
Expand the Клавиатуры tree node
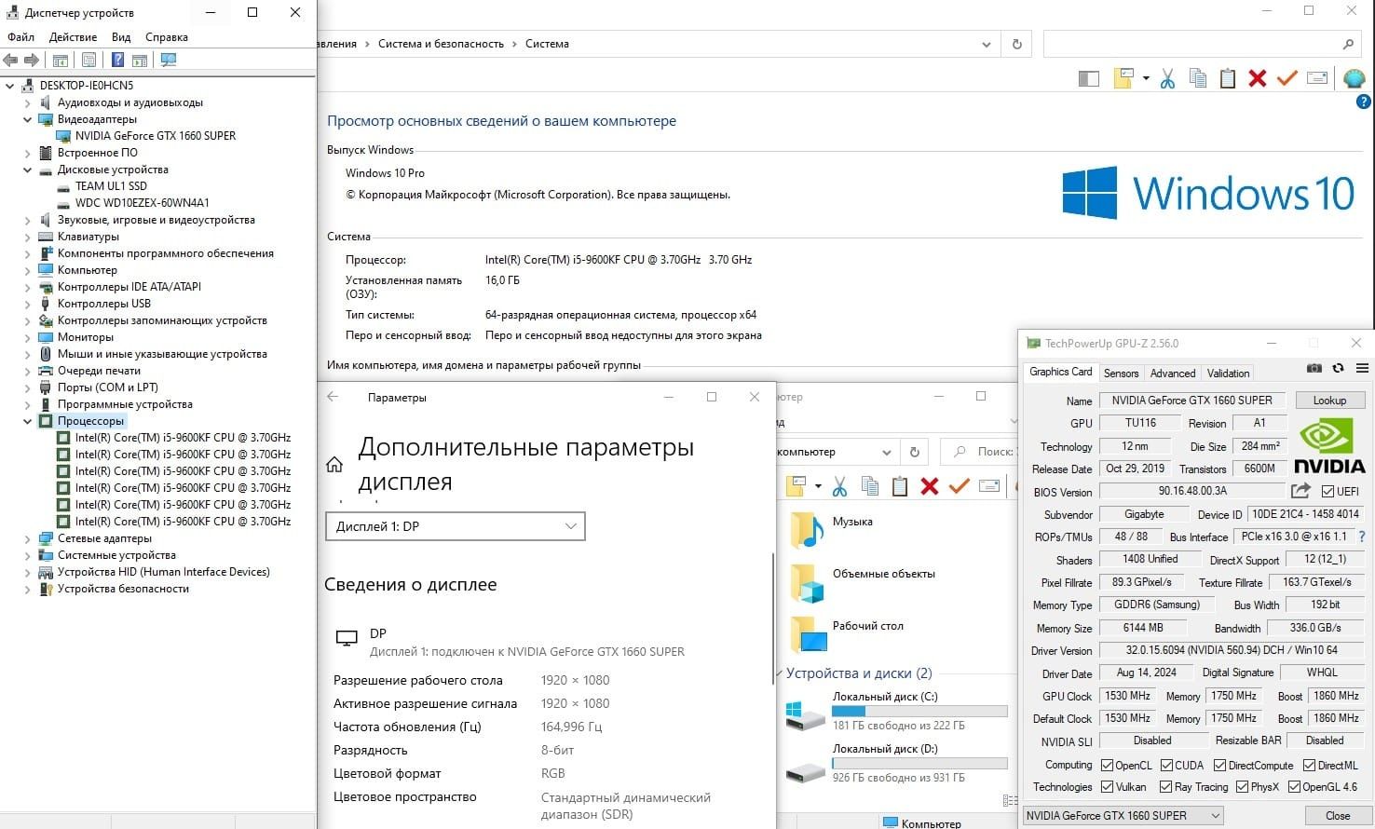pos(27,237)
